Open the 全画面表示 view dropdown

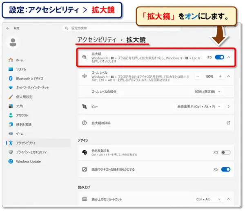click(199, 107)
